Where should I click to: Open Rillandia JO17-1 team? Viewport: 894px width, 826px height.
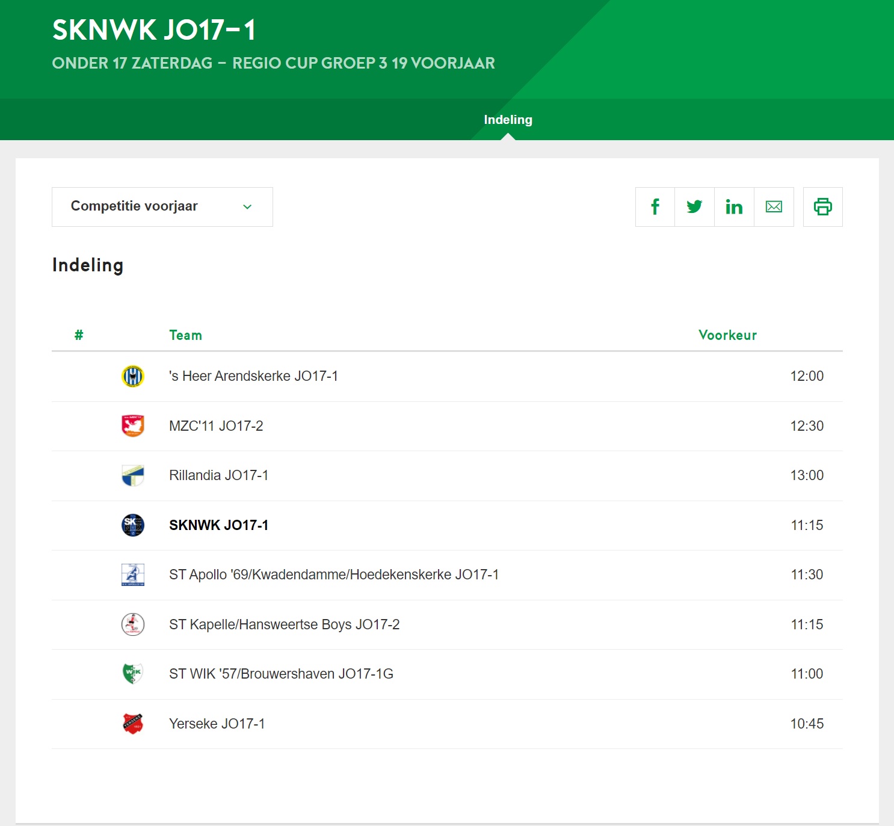218,475
